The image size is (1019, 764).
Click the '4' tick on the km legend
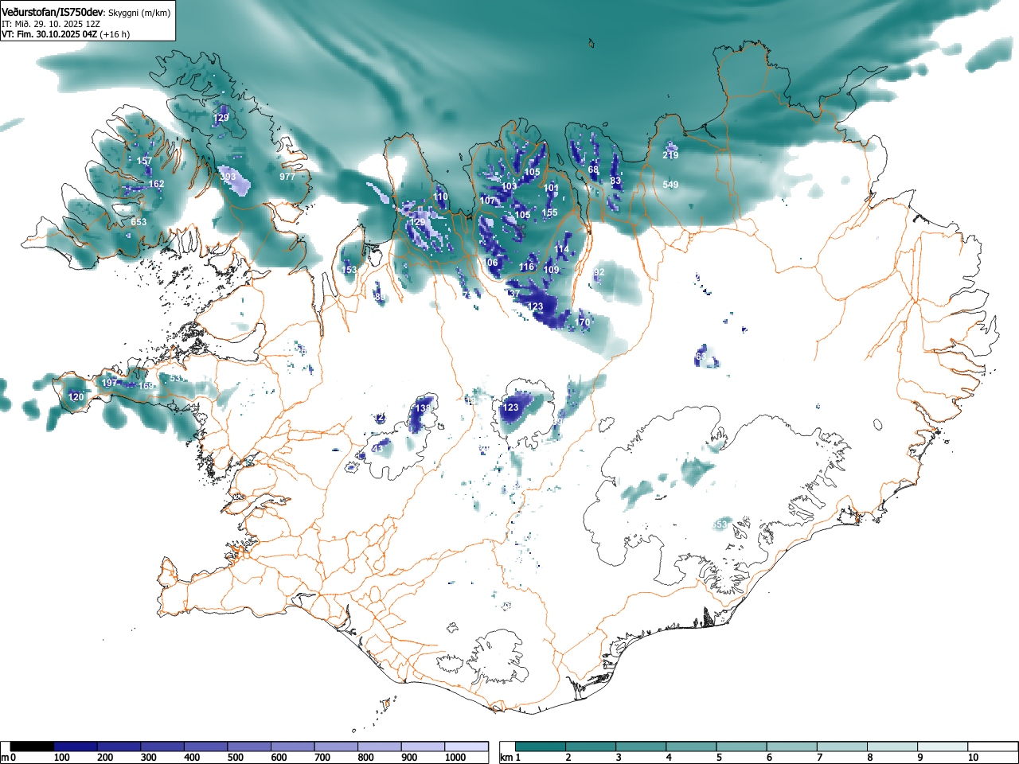(668, 758)
